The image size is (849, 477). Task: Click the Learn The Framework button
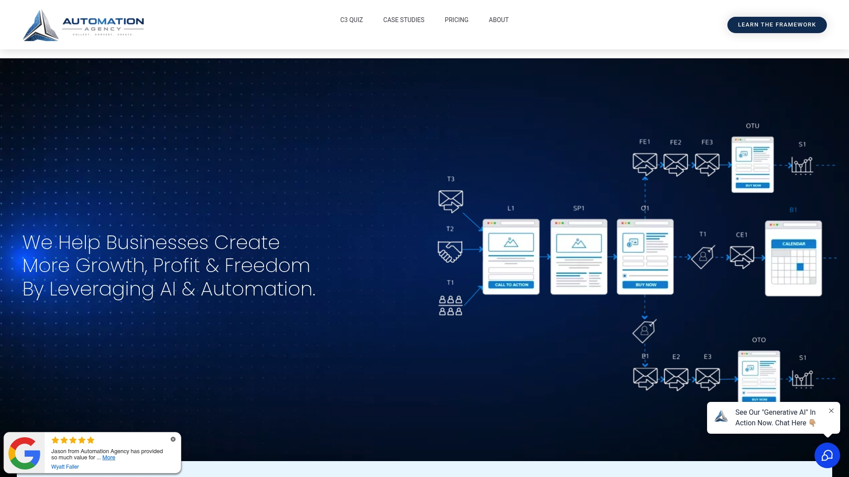point(777,25)
